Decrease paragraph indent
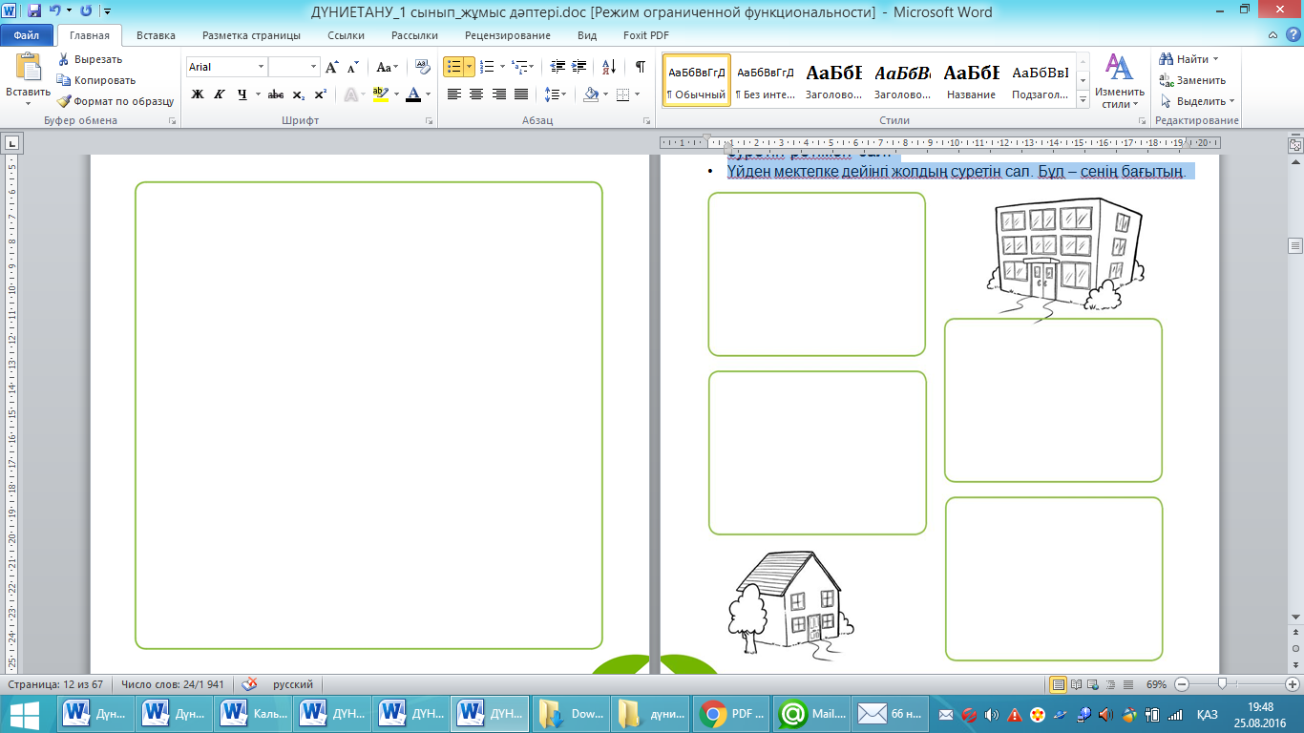The width and height of the screenshot is (1304, 733). pyautogui.click(x=557, y=67)
